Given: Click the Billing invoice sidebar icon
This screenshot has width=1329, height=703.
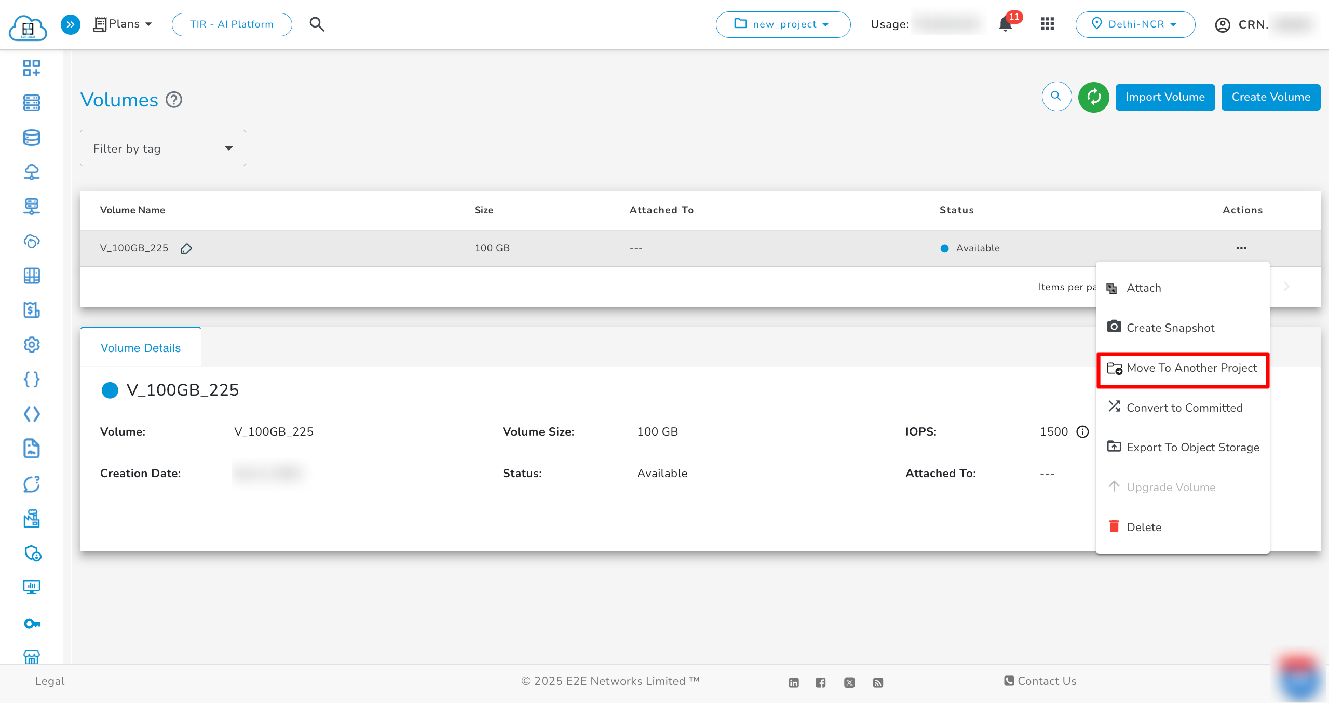Looking at the screenshot, I should (31, 310).
